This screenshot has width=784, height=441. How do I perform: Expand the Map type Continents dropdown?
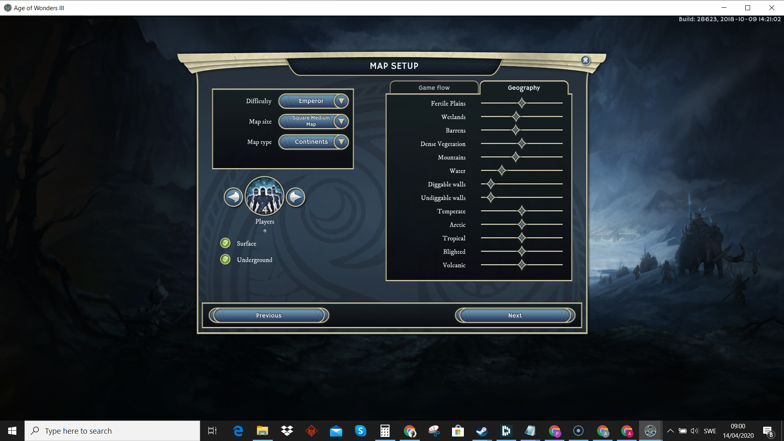[341, 142]
